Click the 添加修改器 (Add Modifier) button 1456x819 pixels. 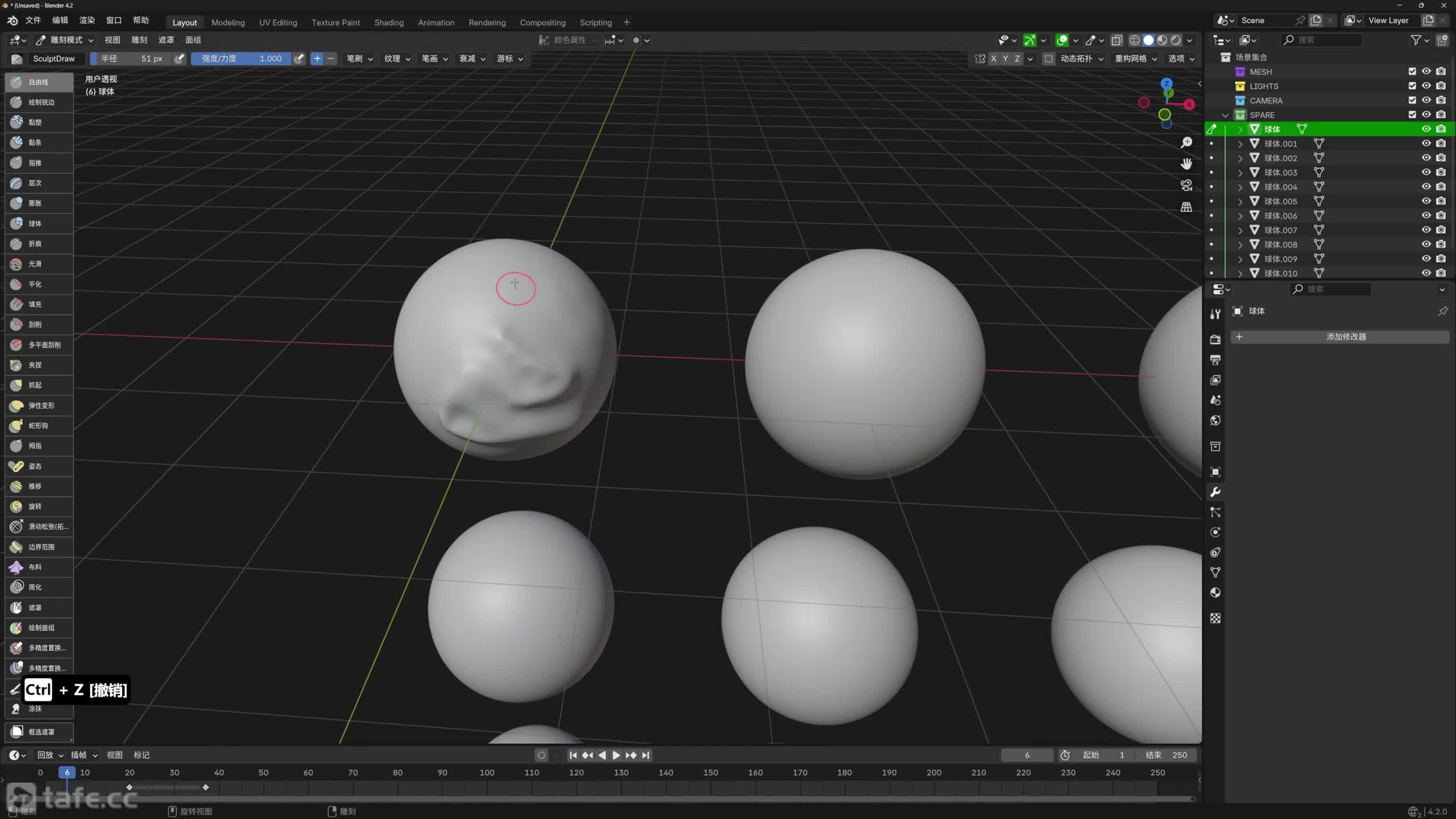coord(1340,337)
